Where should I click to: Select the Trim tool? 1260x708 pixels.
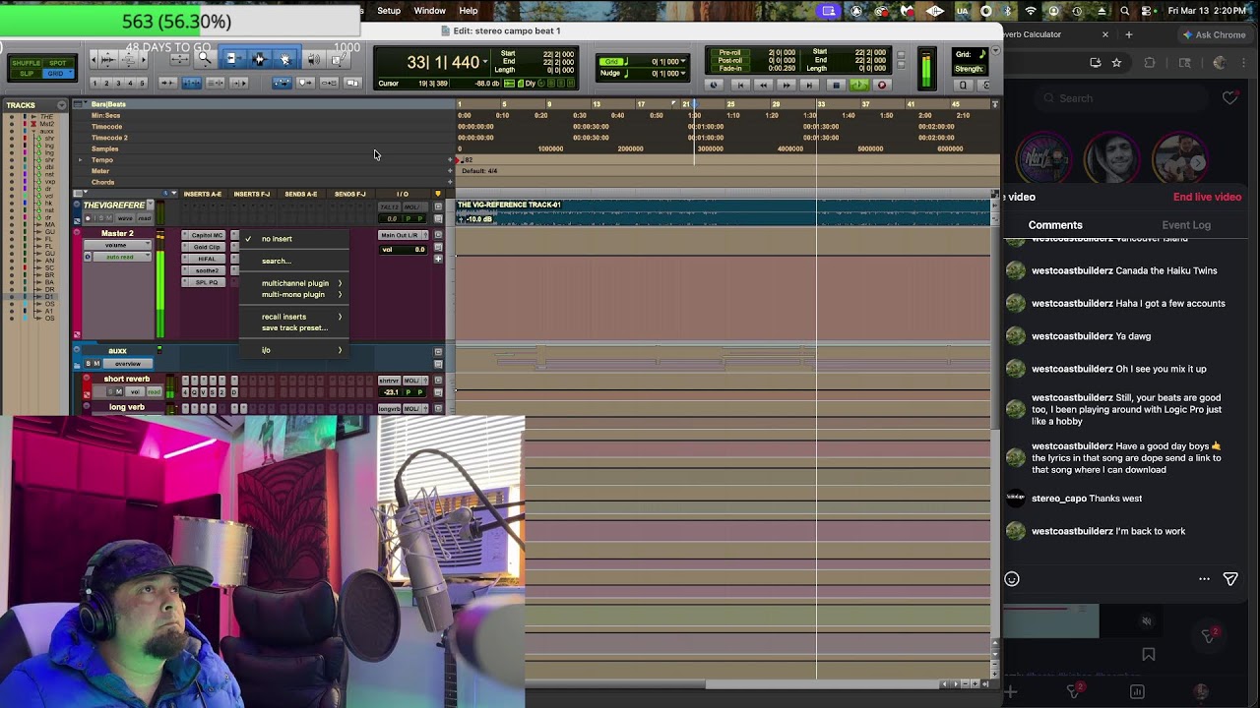pos(233,60)
